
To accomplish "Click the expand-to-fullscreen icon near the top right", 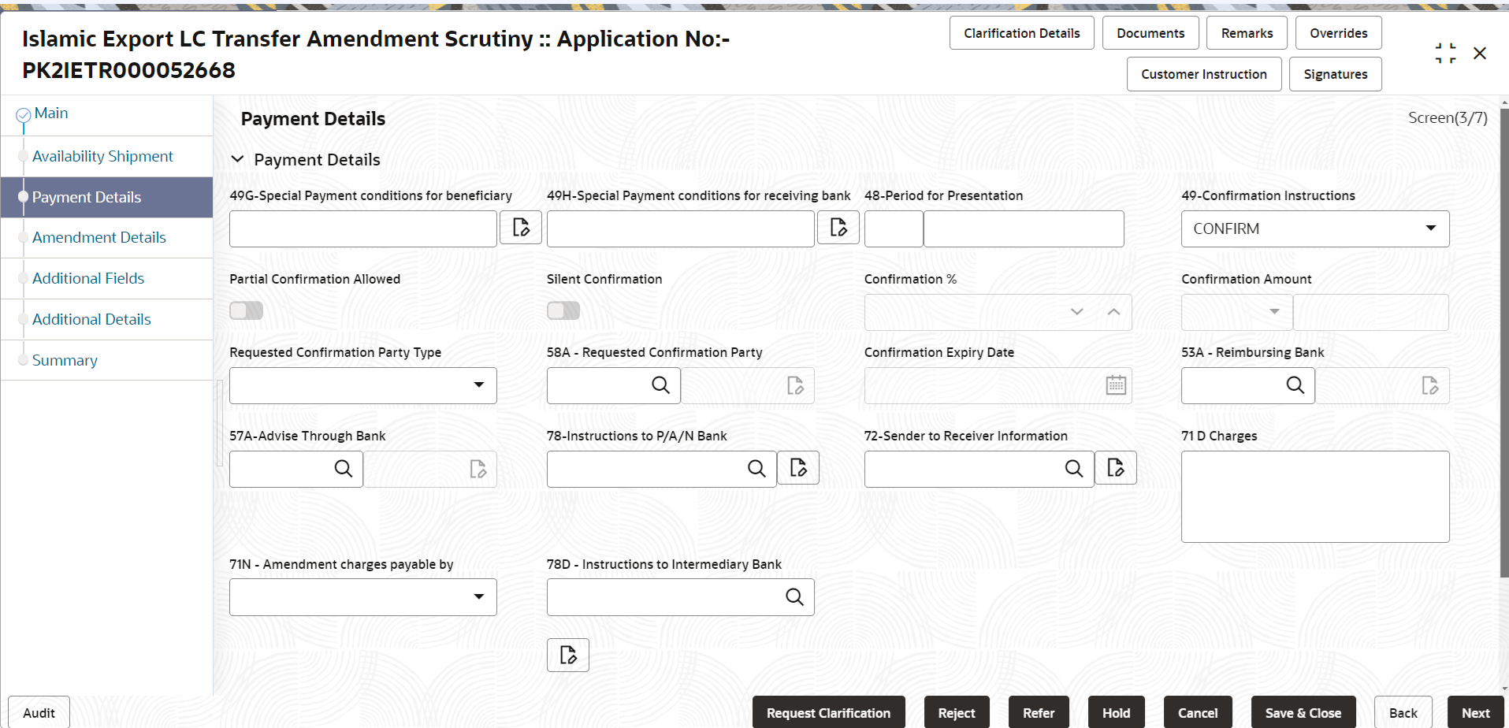I will pyautogui.click(x=1445, y=53).
